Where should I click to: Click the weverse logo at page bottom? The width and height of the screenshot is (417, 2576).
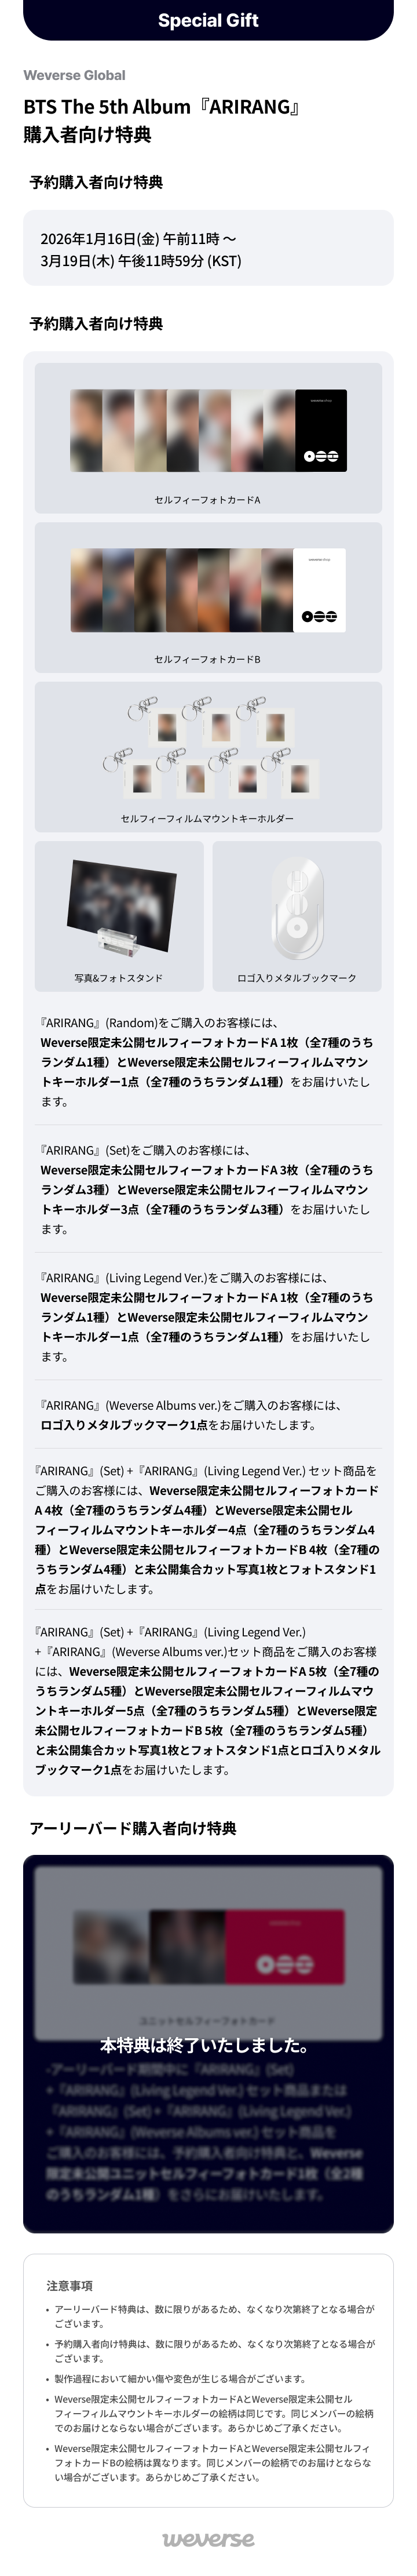click(208, 2539)
